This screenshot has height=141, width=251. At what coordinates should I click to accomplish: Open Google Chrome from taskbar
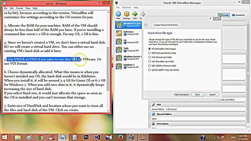40,137
